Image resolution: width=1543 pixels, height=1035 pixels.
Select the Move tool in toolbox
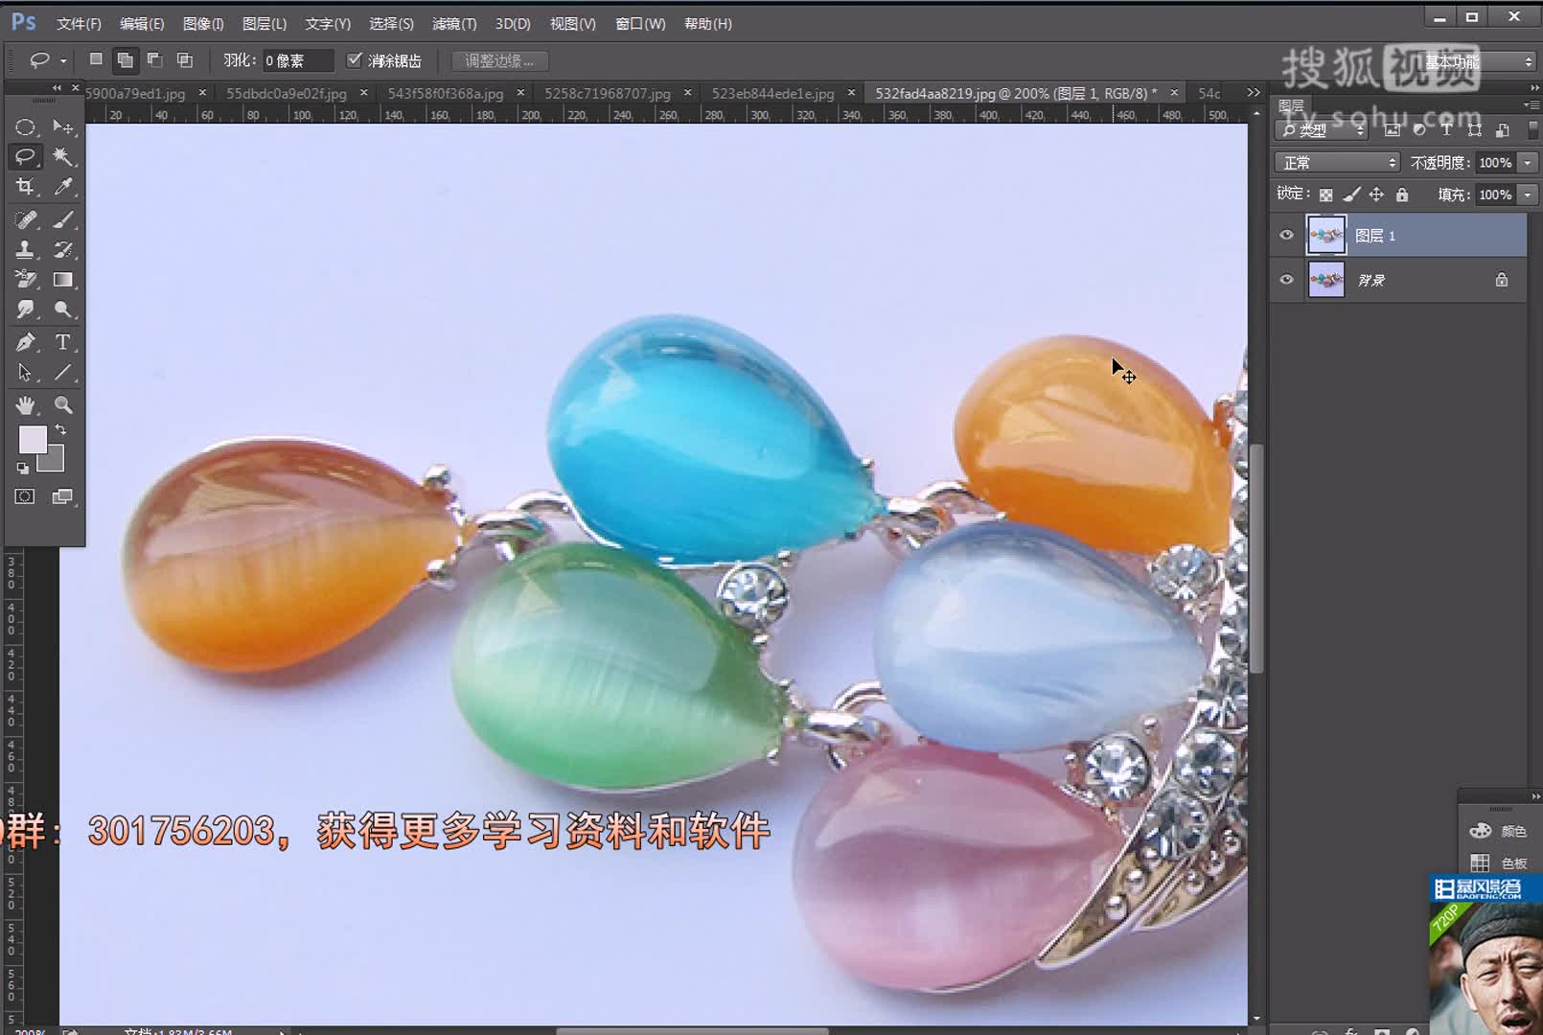[x=63, y=127]
